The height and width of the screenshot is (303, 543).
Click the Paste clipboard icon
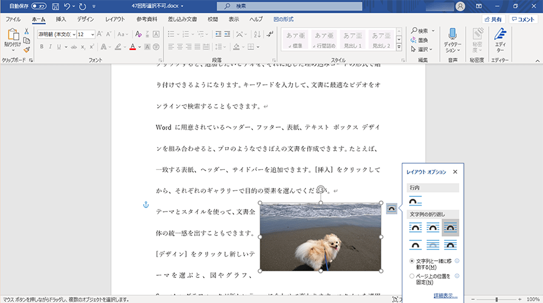(x=13, y=34)
